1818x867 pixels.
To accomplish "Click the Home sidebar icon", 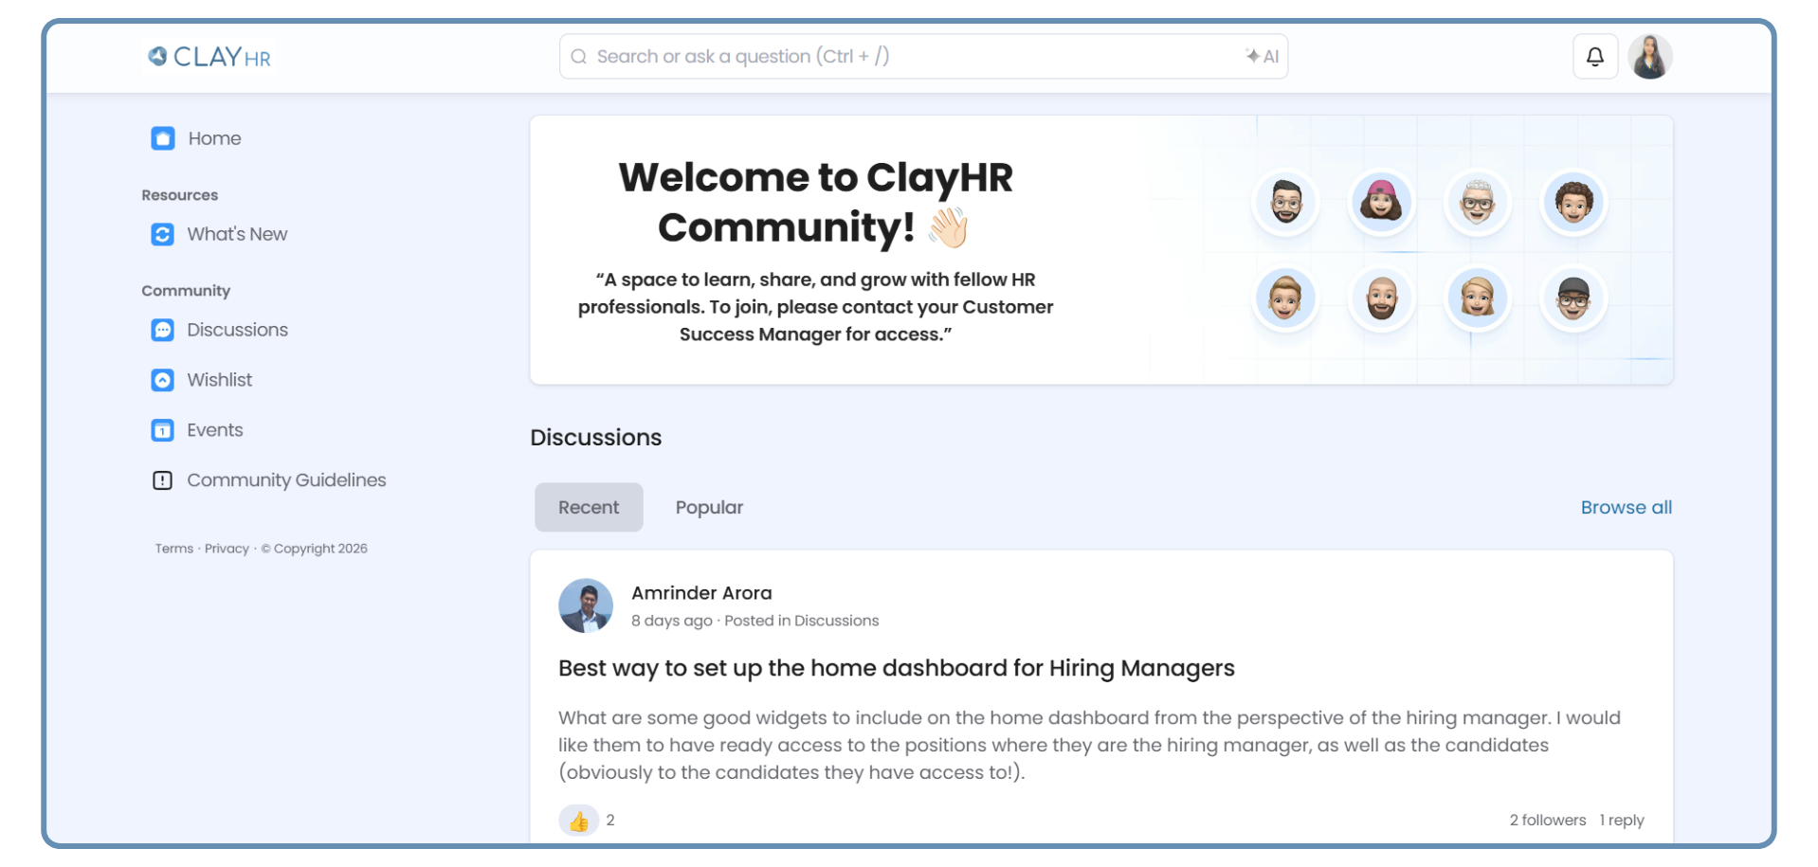I will [x=163, y=138].
